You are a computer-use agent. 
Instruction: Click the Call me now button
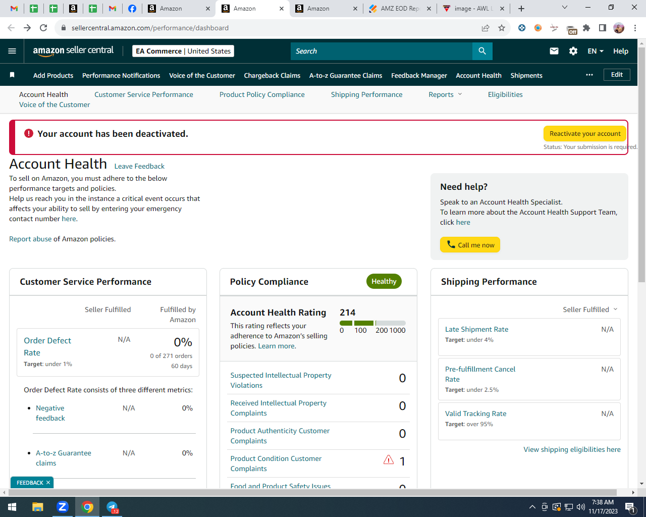470,244
